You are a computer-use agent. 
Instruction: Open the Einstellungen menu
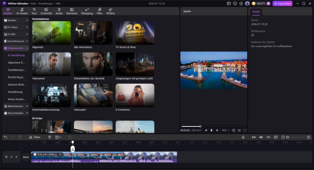46,4
